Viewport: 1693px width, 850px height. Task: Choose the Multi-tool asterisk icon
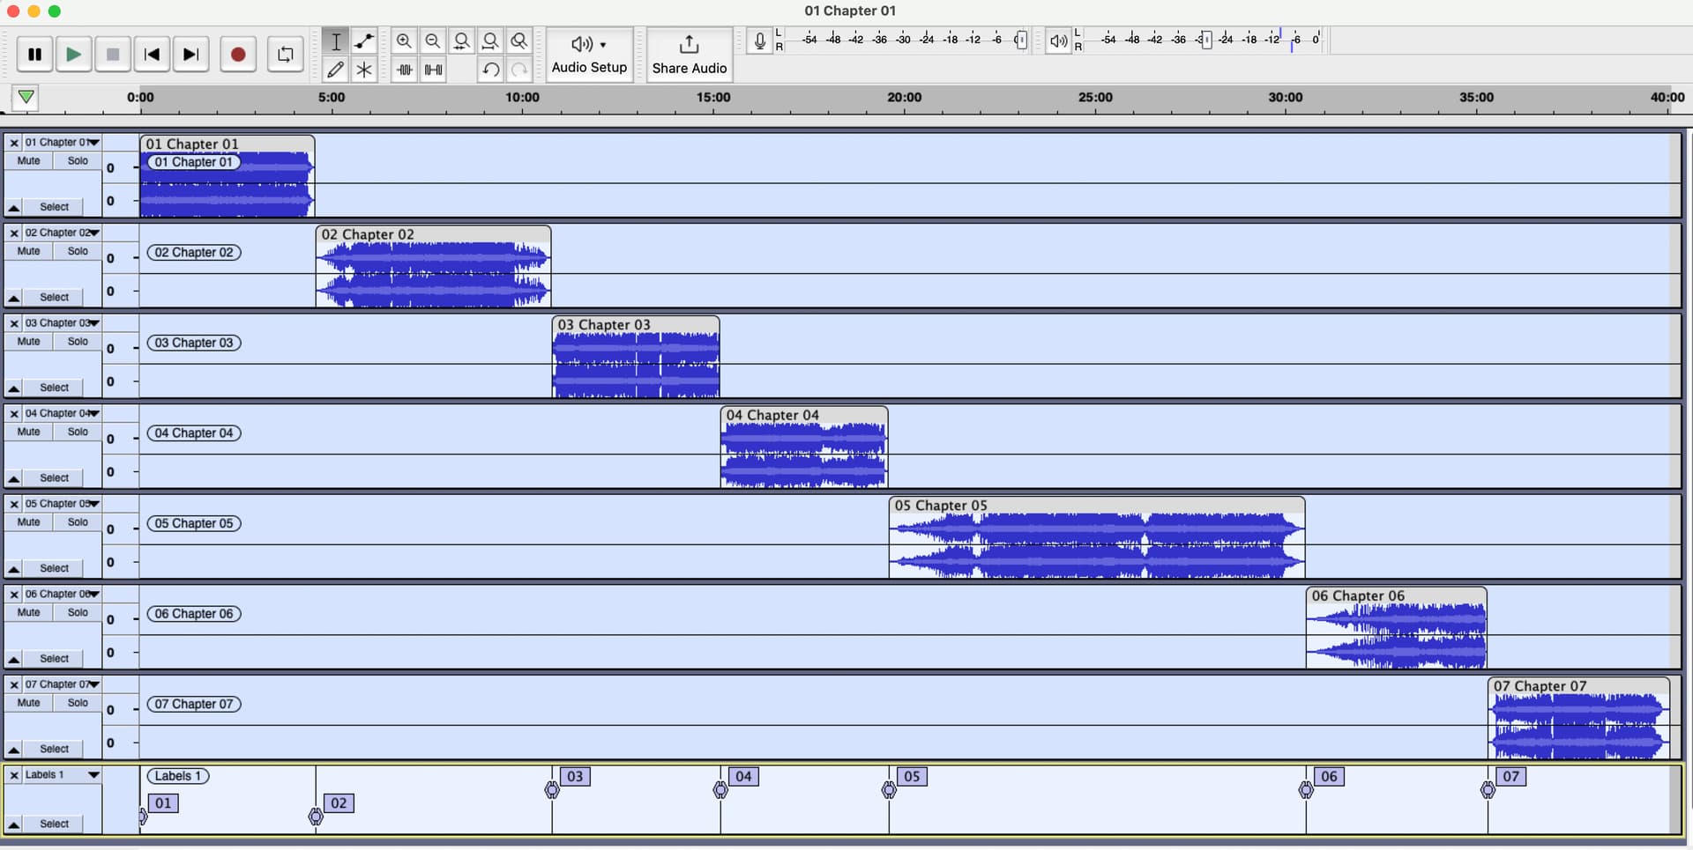(x=364, y=70)
